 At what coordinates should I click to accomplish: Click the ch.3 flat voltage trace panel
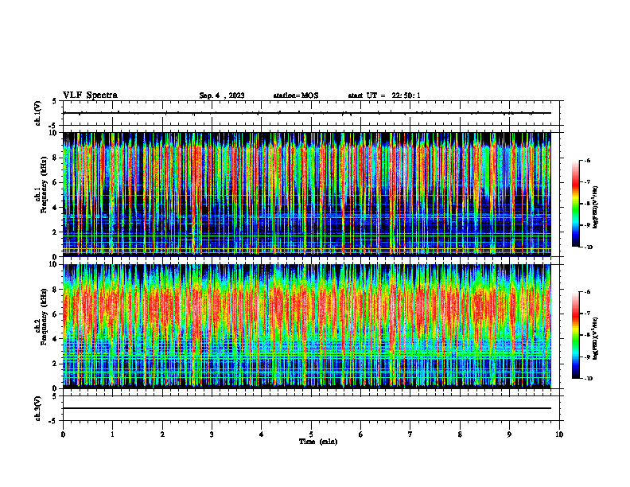point(311,408)
